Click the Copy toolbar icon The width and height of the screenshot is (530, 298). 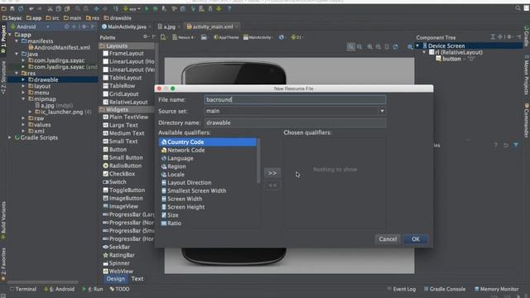click(59, 9)
